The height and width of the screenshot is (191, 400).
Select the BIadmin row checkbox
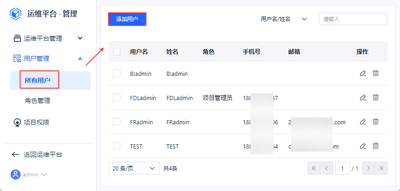click(117, 73)
